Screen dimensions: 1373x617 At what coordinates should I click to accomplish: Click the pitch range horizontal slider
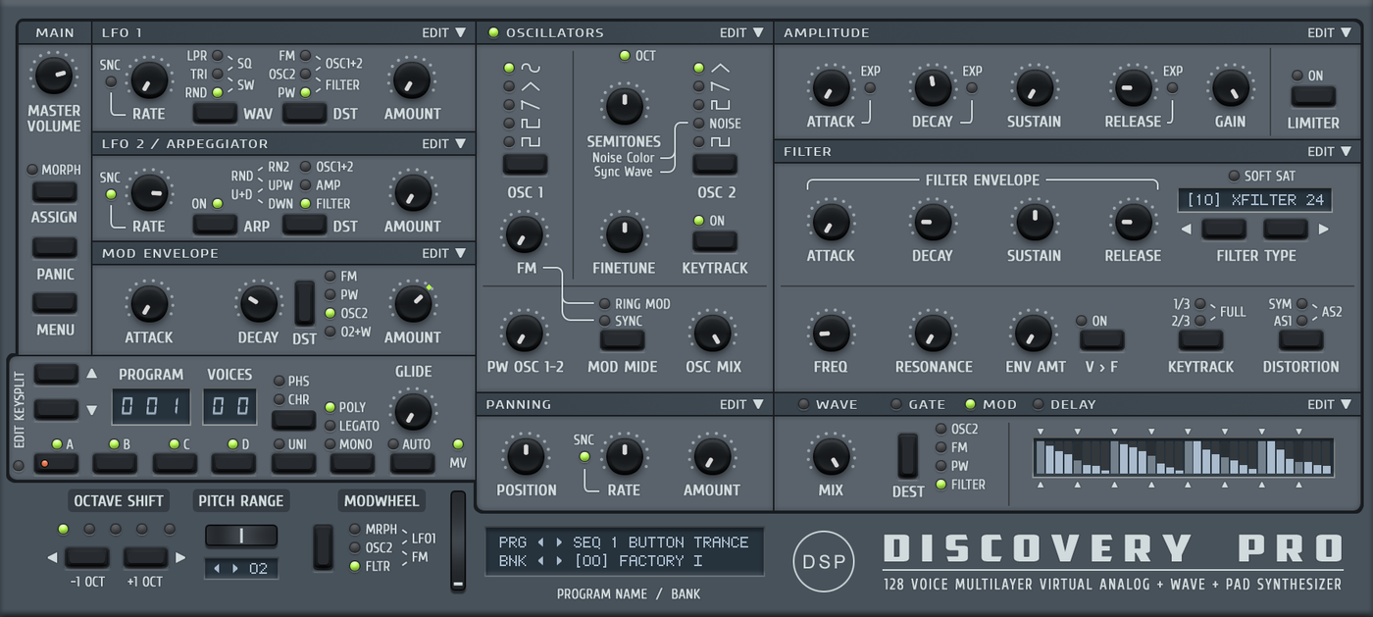(241, 537)
